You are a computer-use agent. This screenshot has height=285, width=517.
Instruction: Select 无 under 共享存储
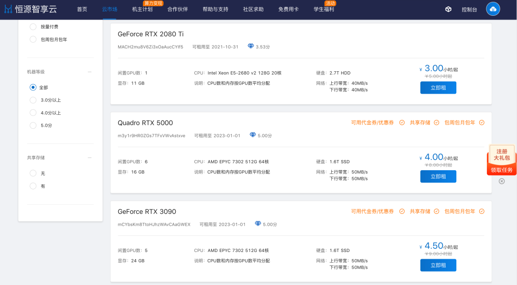click(33, 173)
